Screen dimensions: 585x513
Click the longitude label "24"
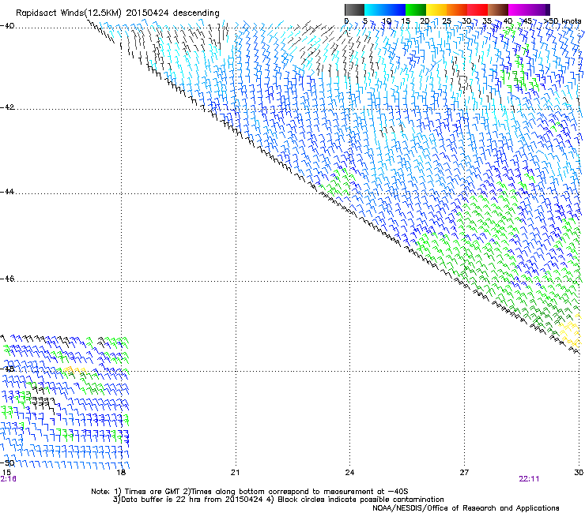[349, 473]
